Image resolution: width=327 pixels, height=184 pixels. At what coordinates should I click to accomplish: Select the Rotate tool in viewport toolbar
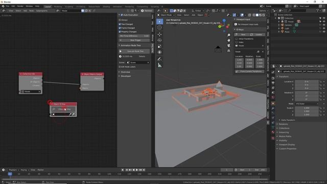coord(159,40)
